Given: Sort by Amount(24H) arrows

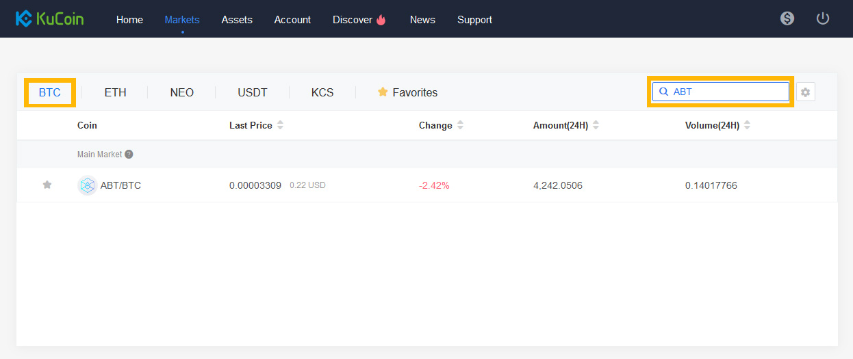Looking at the screenshot, I should tap(596, 125).
